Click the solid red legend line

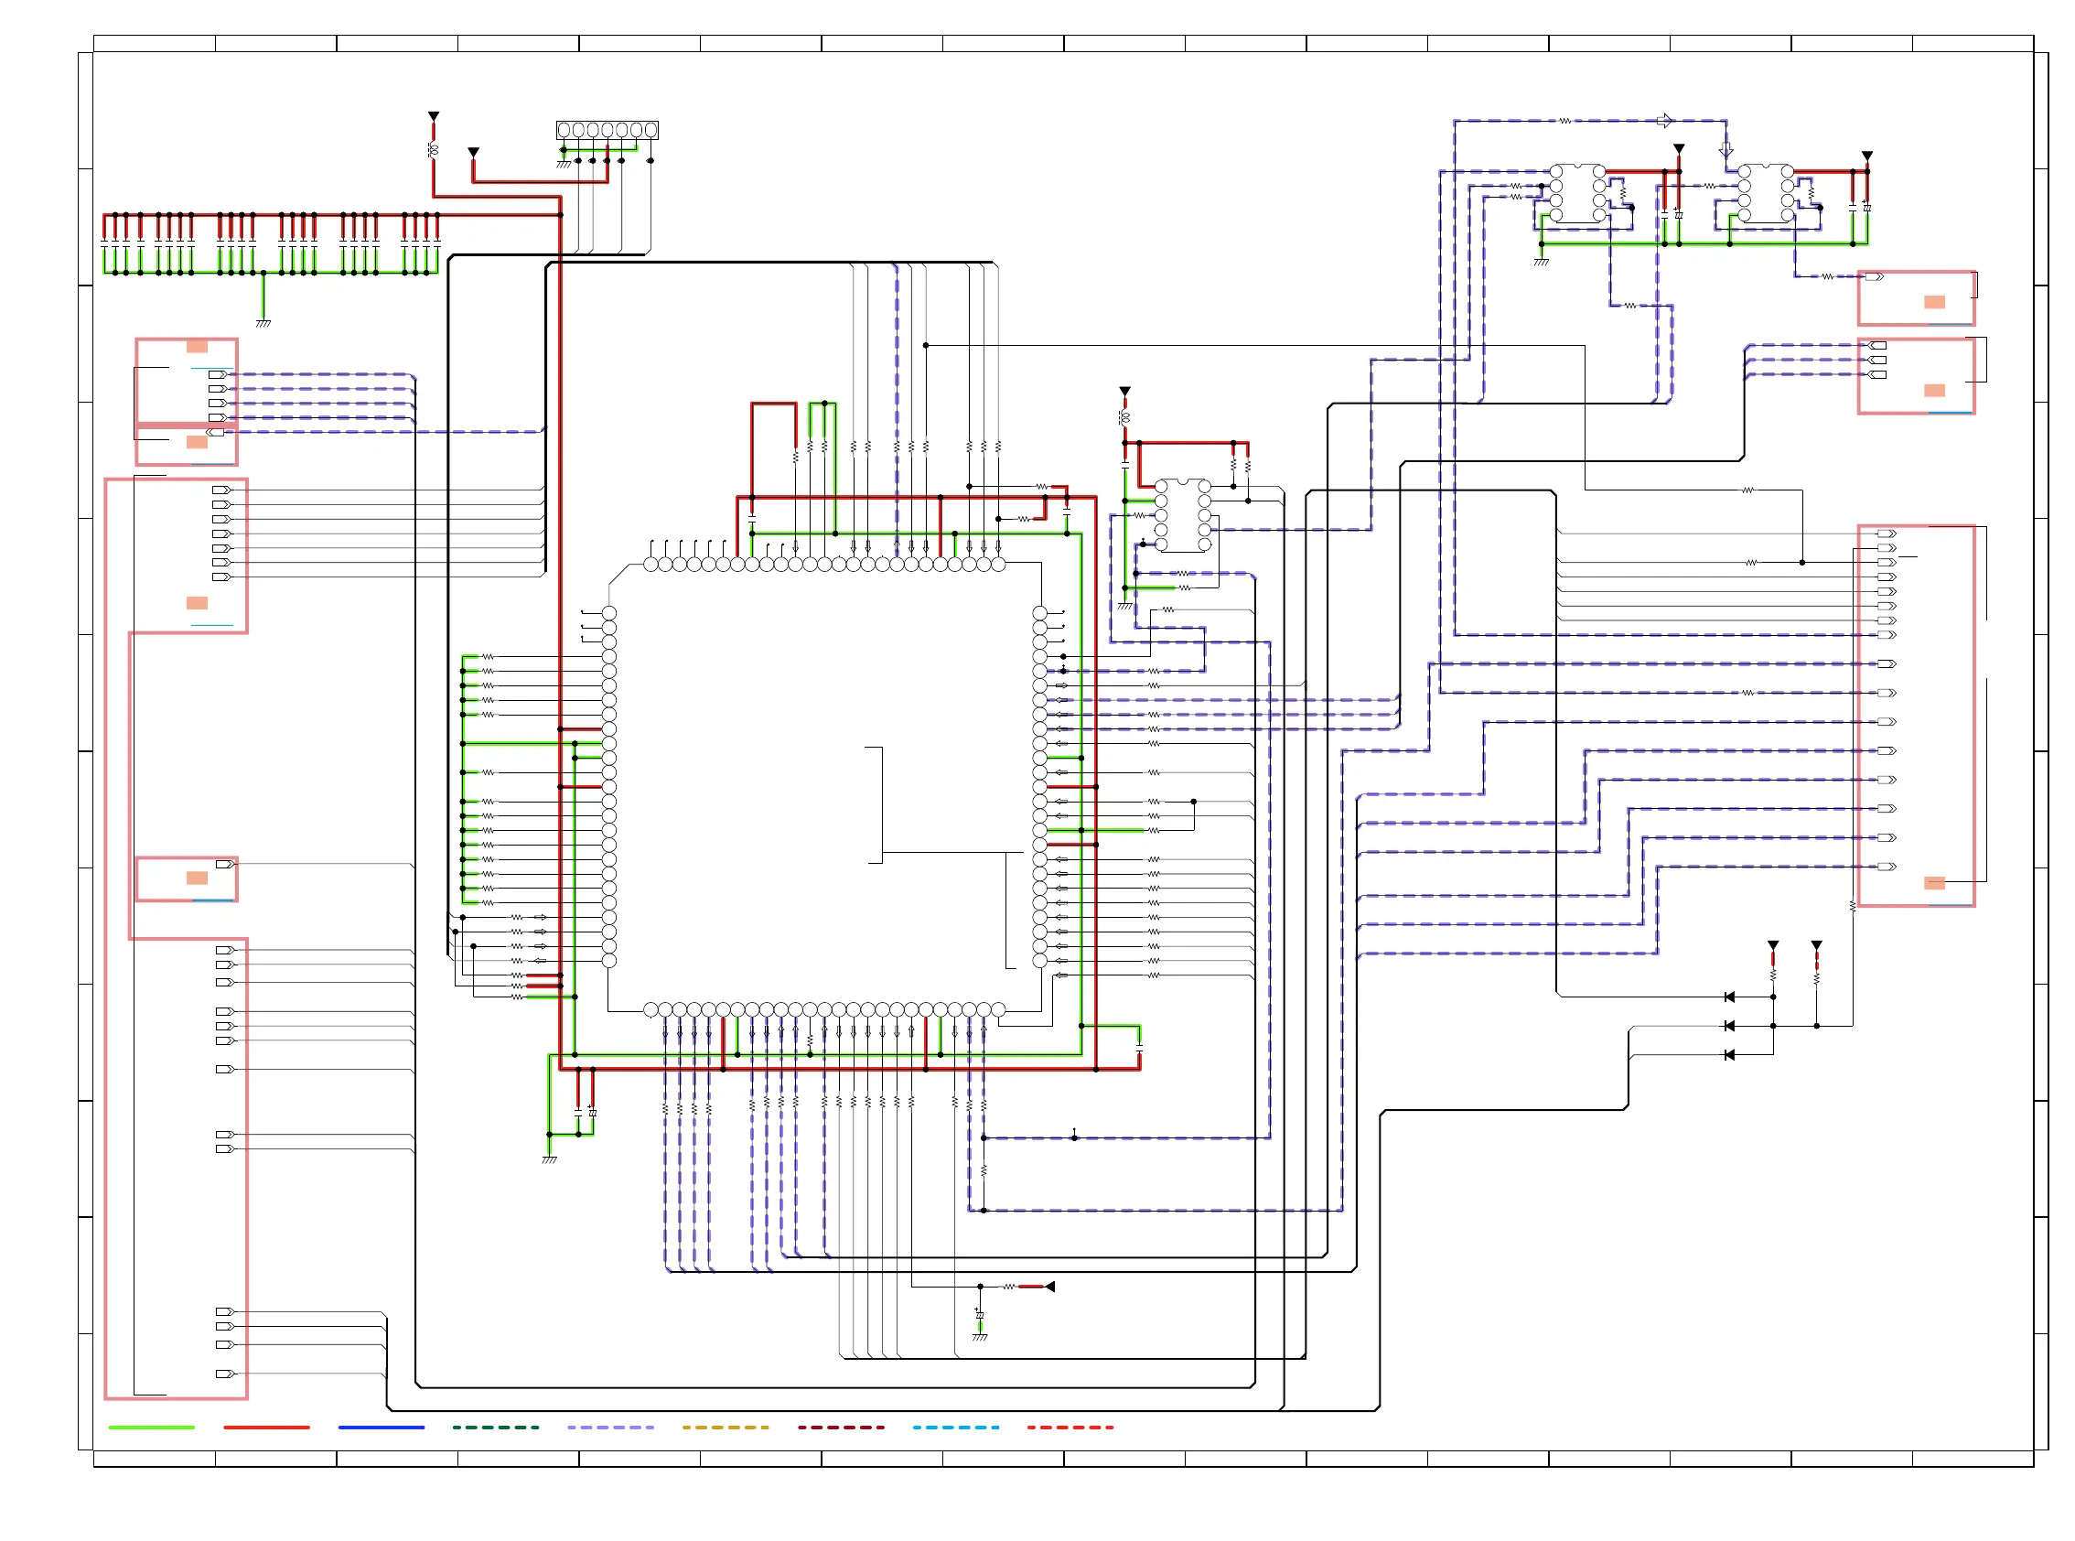(x=266, y=1428)
